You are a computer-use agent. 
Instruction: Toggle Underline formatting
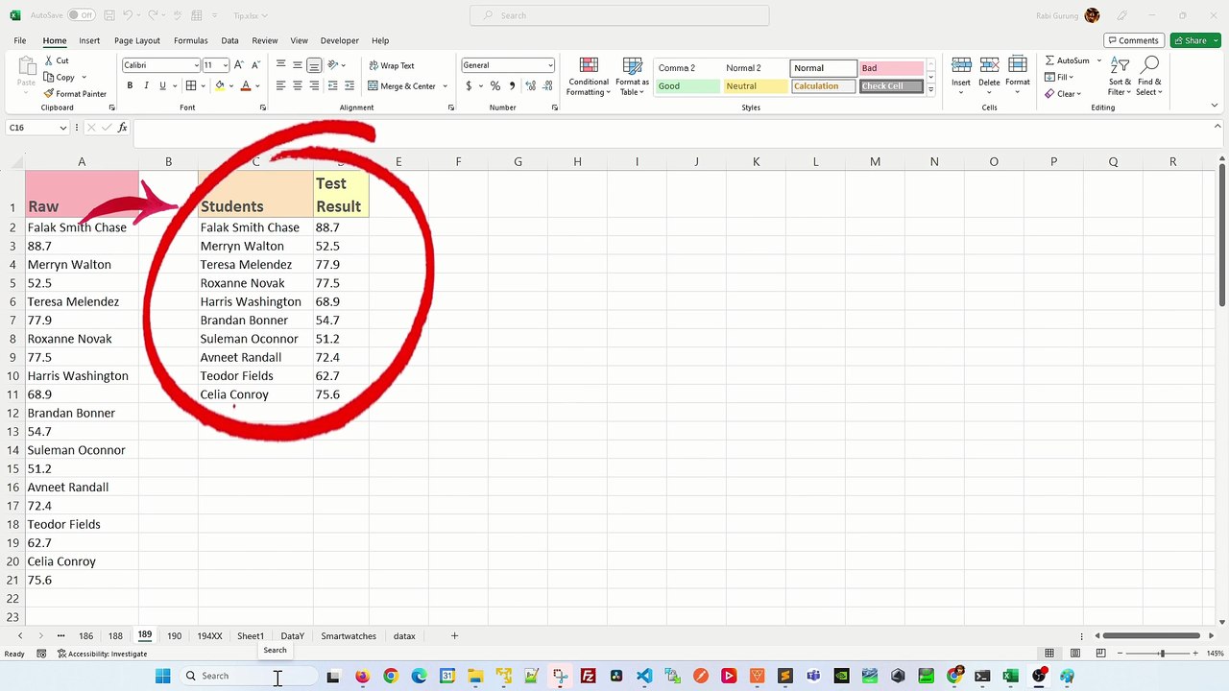[162, 85]
